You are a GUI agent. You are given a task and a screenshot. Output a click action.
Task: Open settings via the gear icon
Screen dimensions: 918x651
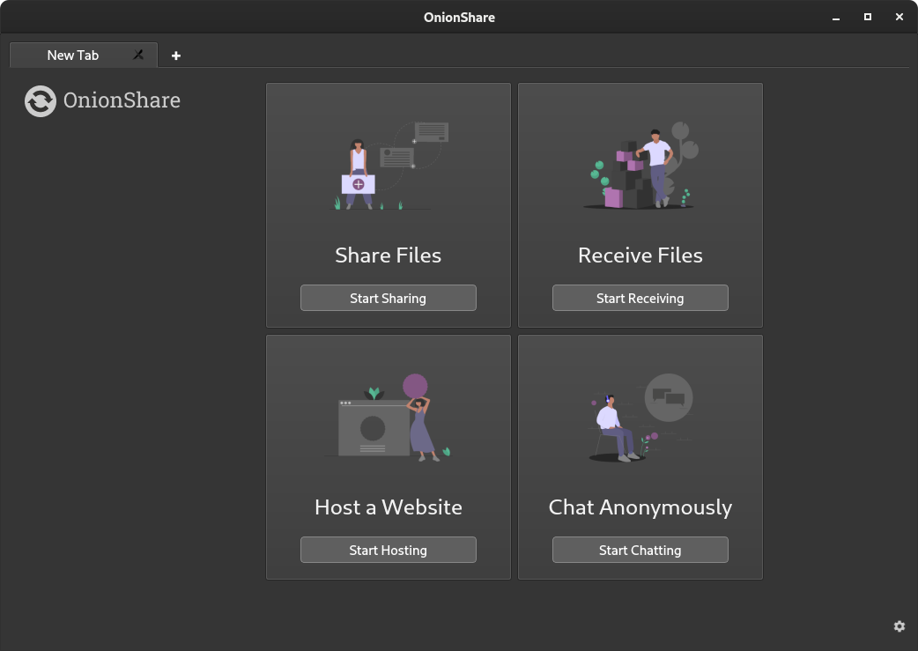899,625
